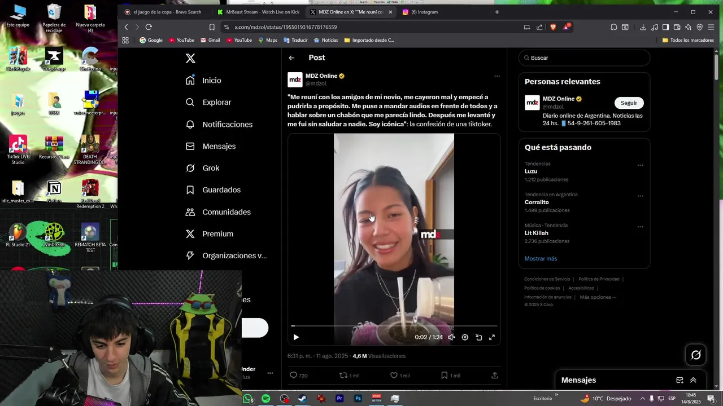Open Grok in the X sidebar
723x406 pixels.
tap(202, 168)
